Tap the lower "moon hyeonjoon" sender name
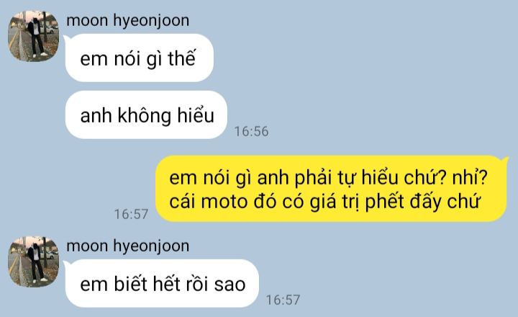 [x=128, y=246]
